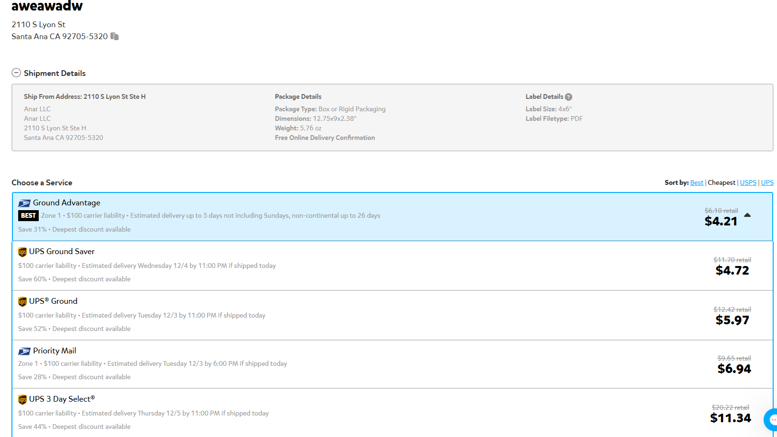Click Save 60% discount text

click(33, 279)
